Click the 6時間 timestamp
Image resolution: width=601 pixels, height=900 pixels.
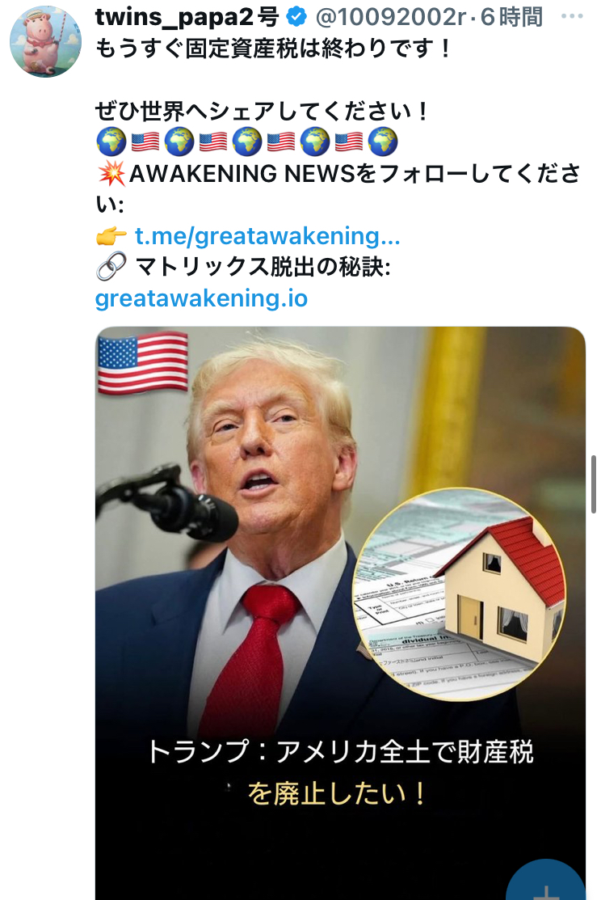coord(511,17)
